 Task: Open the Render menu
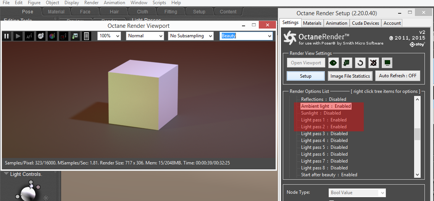point(91,3)
